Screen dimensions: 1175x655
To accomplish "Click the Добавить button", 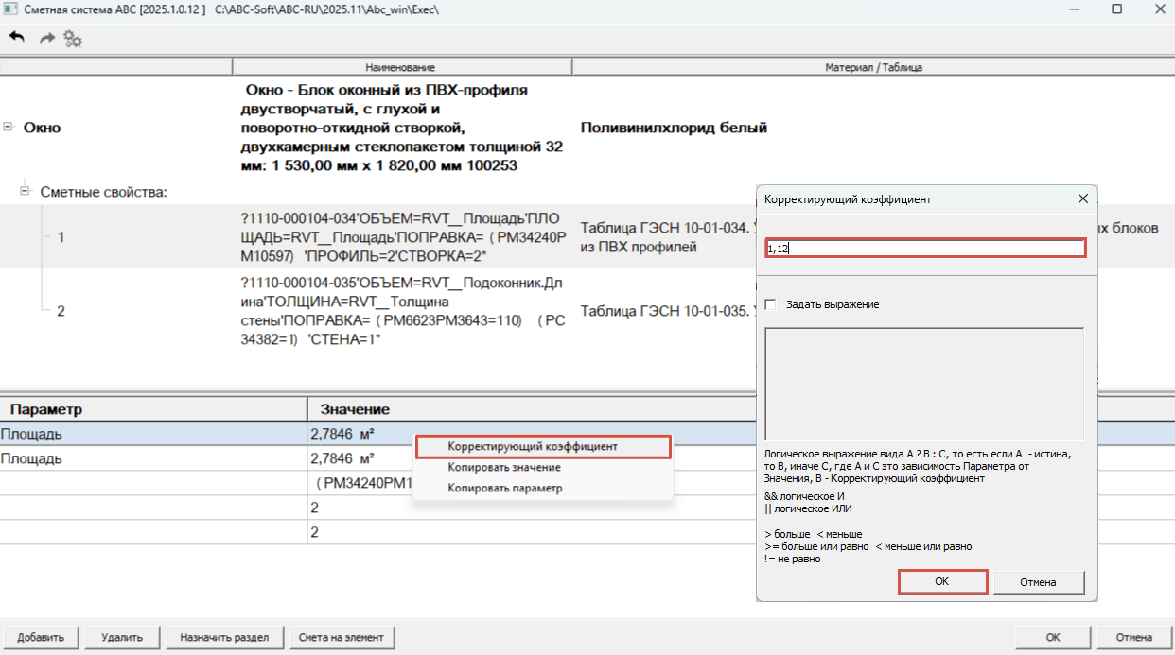I will coord(41,637).
